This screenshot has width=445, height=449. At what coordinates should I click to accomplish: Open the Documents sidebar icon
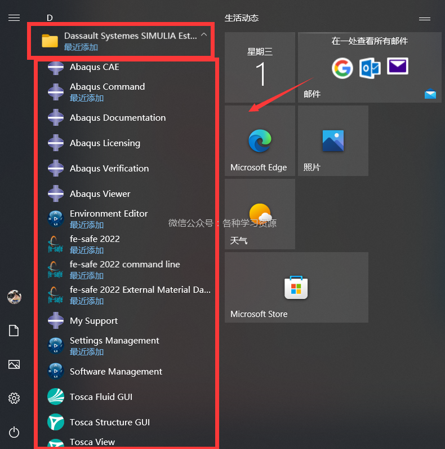pyautogui.click(x=14, y=331)
